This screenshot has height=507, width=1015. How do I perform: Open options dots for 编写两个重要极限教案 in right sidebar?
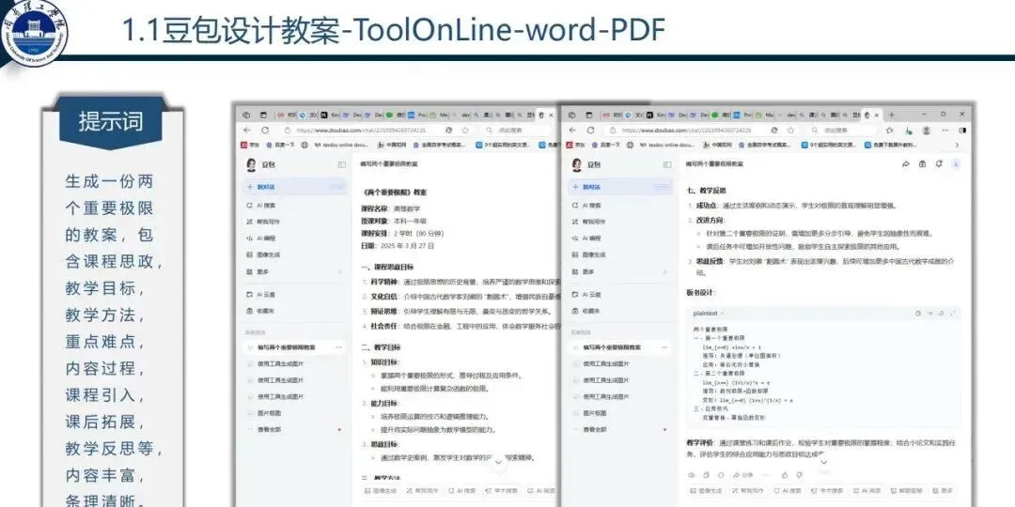(x=664, y=347)
